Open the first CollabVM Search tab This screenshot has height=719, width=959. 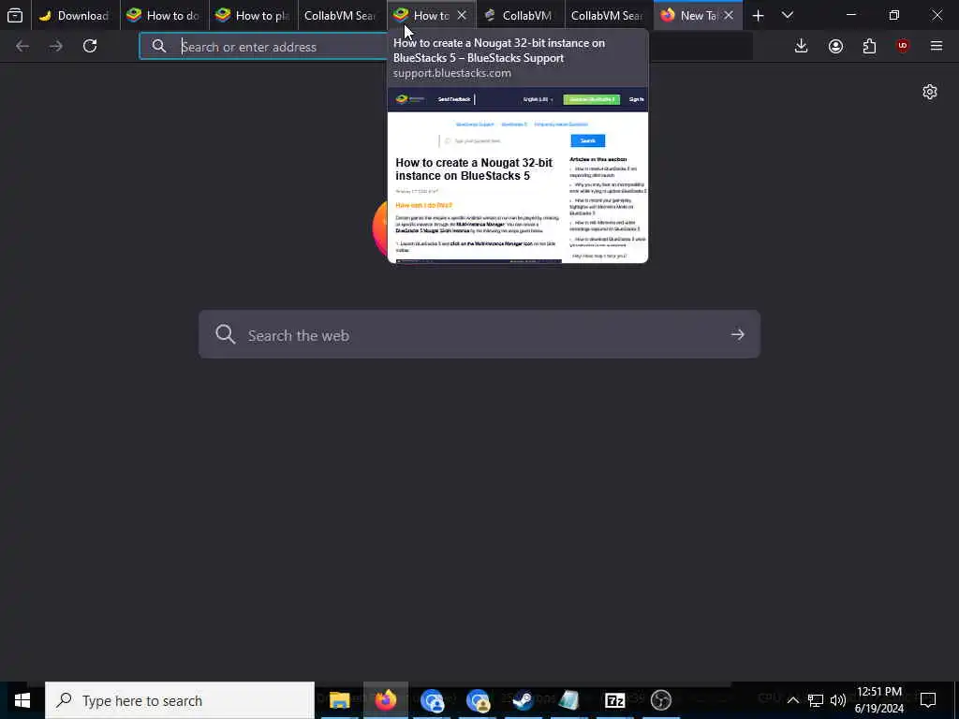pos(343,15)
